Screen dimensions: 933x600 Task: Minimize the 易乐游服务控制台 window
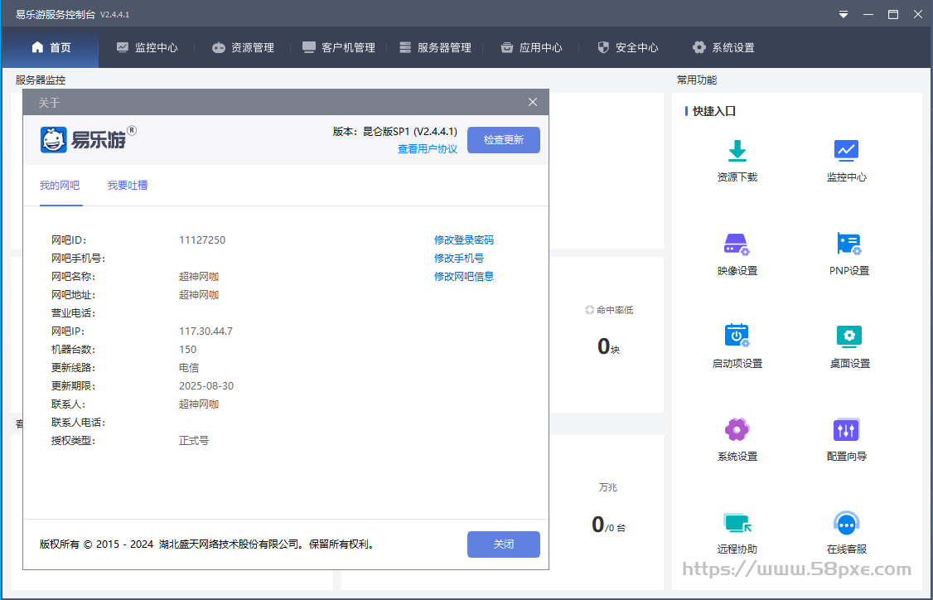pyautogui.click(x=868, y=14)
